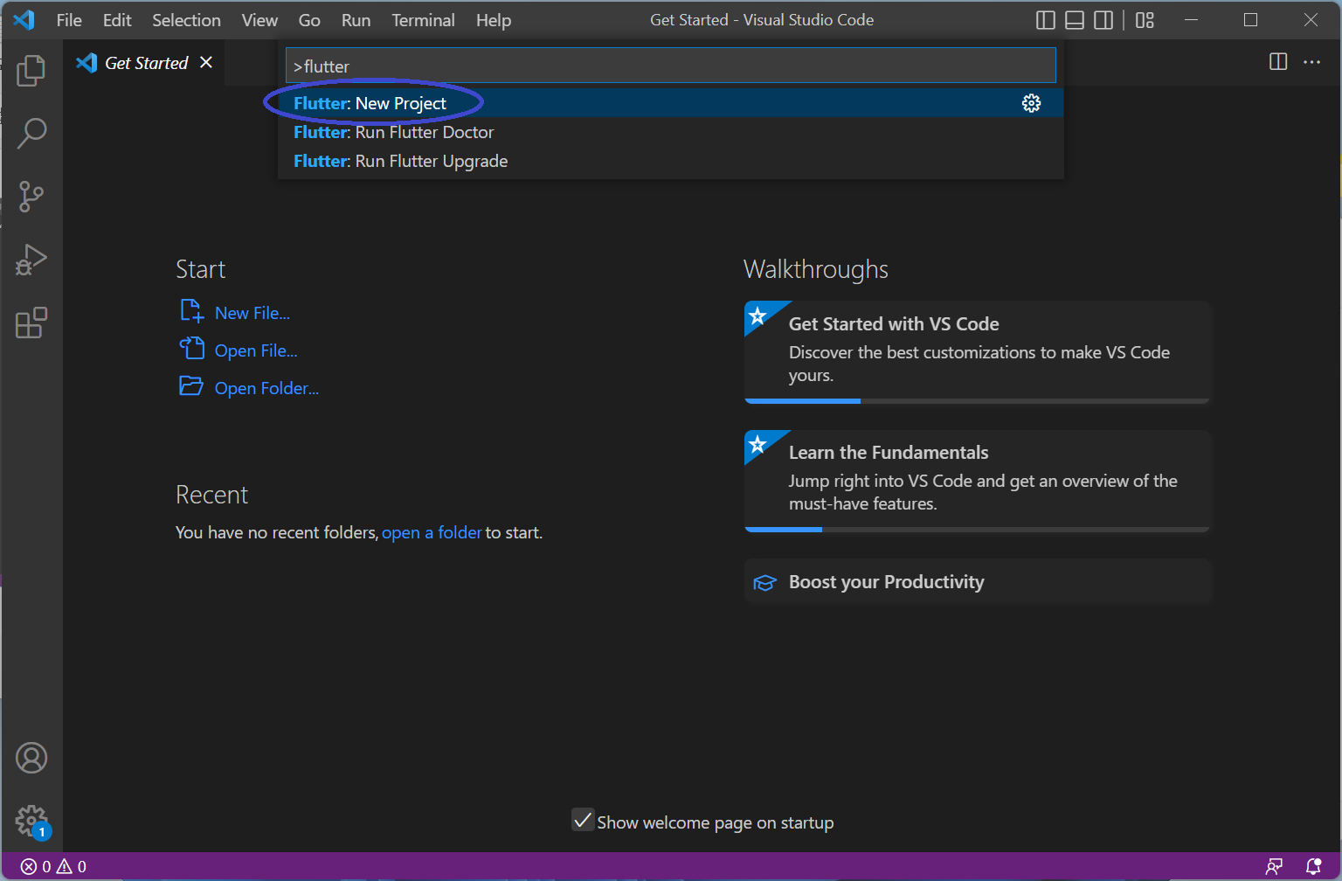This screenshot has width=1342, height=881.
Task: Click progress bar under Learn the Fundamentals
Action: (978, 530)
